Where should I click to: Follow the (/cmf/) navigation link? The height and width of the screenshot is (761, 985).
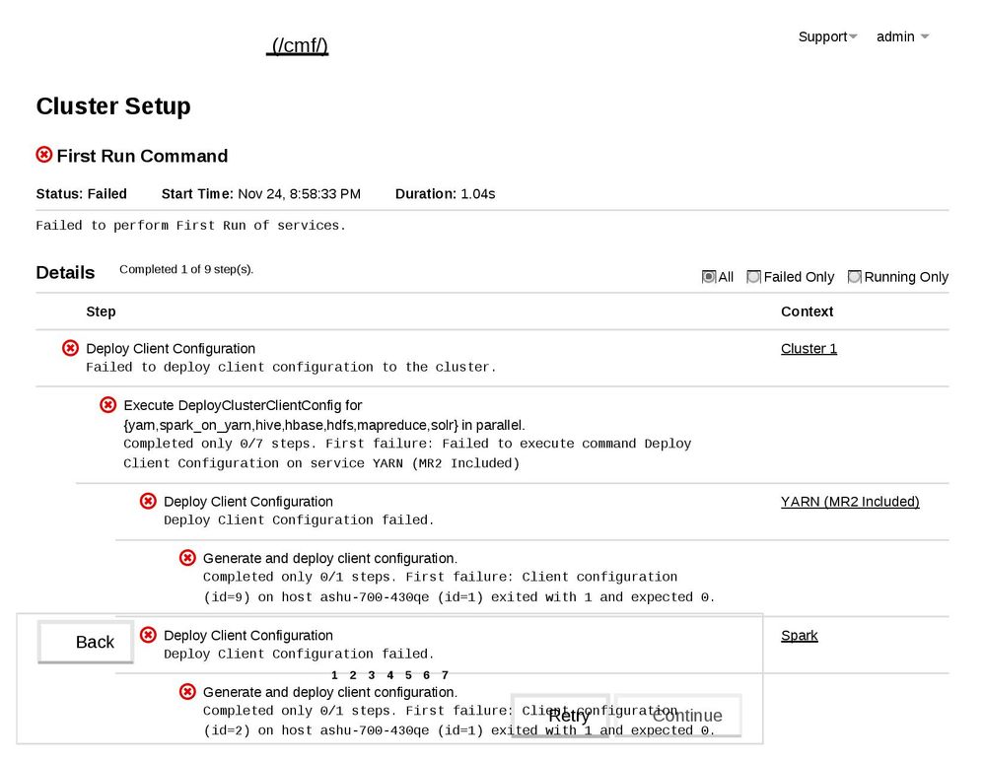click(x=297, y=44)
